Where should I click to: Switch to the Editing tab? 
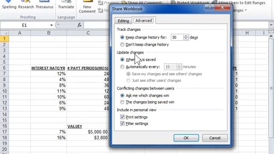(x=123, y=21)
